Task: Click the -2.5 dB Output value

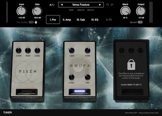Action: (141, 18)
